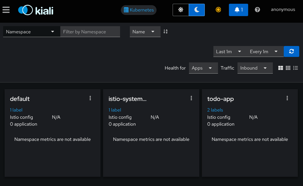This screenshot has height=186, width=303.
Task: Click the istio-system namespace title
Action: (128, 99)
